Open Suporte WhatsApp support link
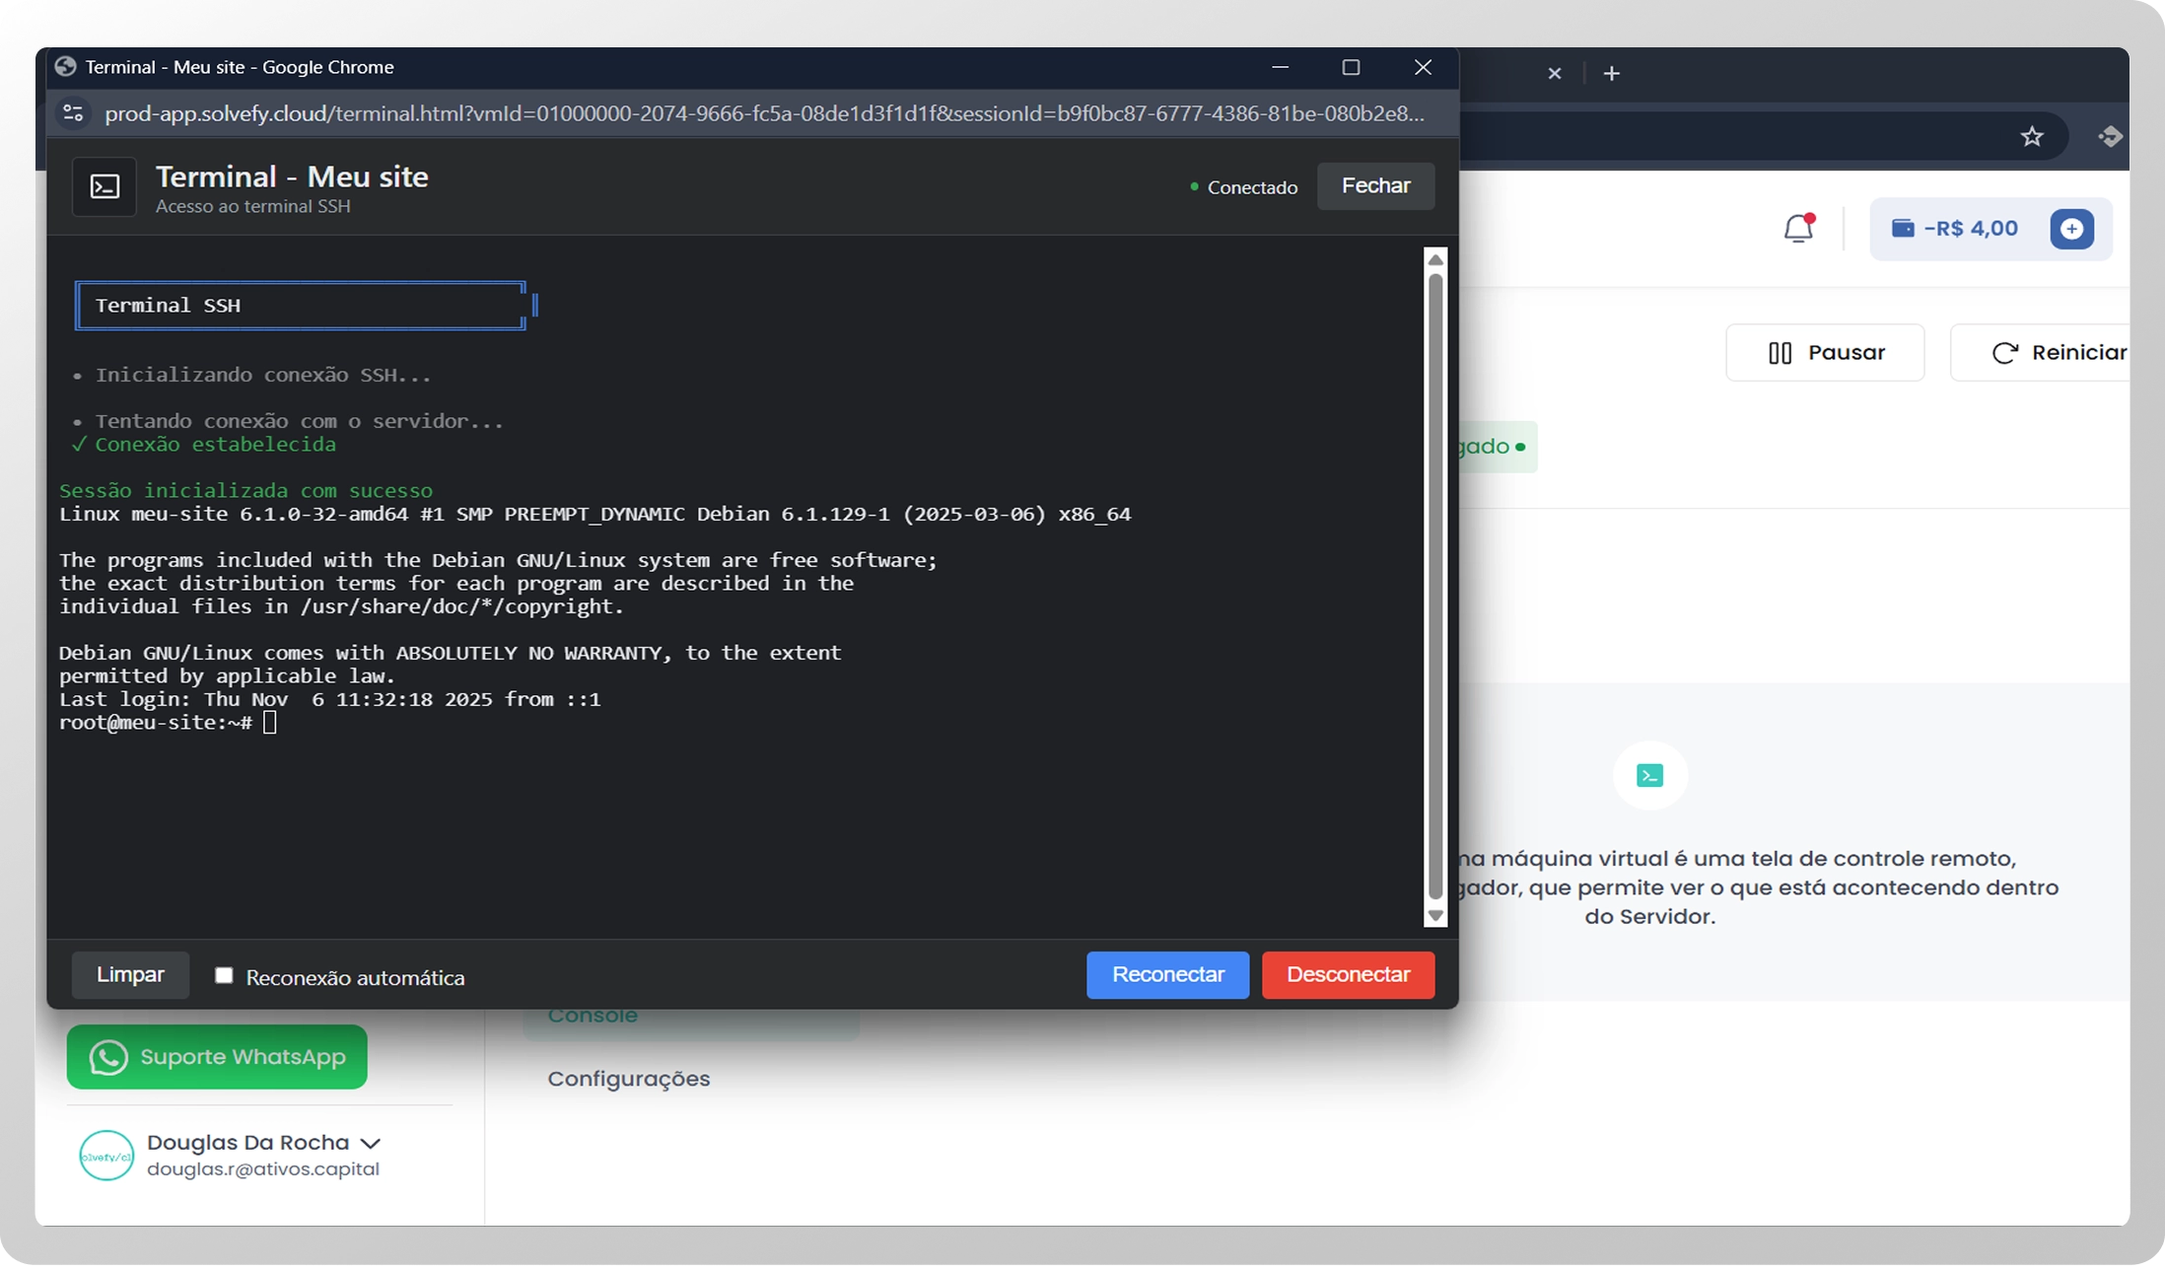 pyautogui.click(x=217, y=1057)
